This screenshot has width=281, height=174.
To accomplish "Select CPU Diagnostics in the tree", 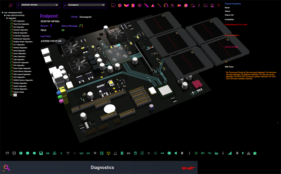I will coord(19,66).
